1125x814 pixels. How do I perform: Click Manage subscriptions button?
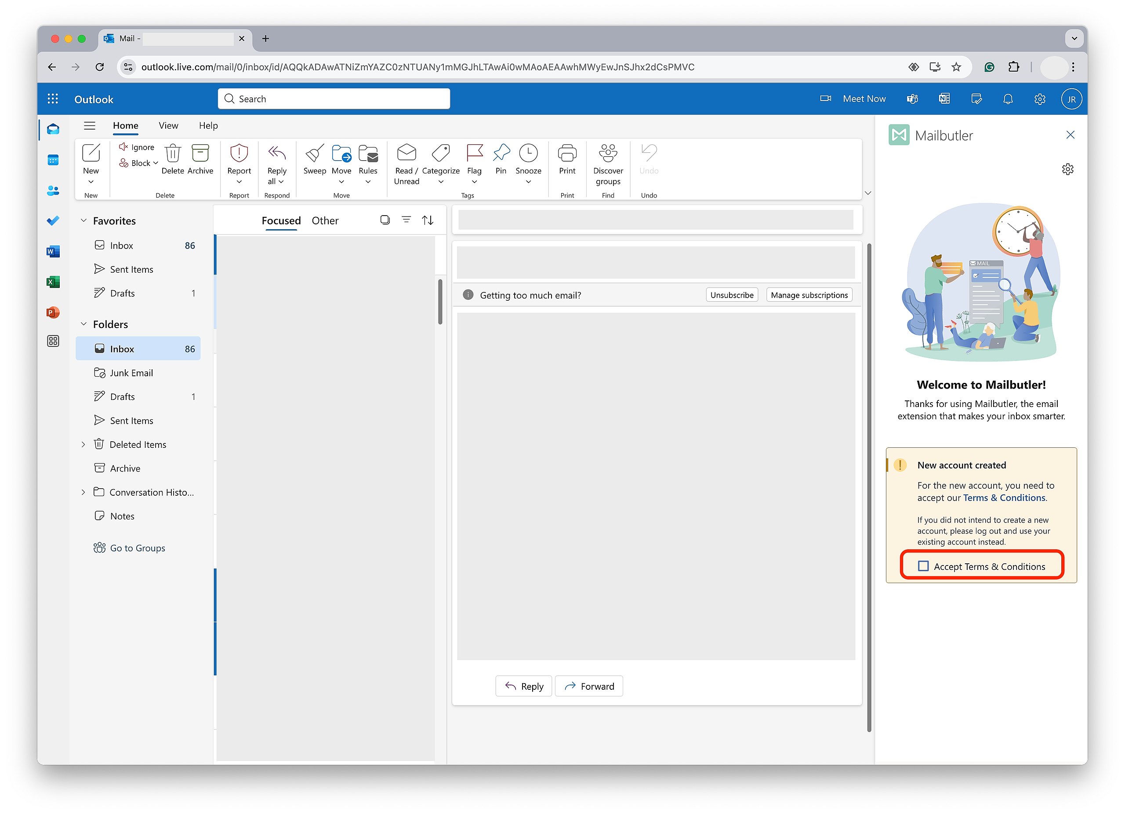[x=809, y=295]
